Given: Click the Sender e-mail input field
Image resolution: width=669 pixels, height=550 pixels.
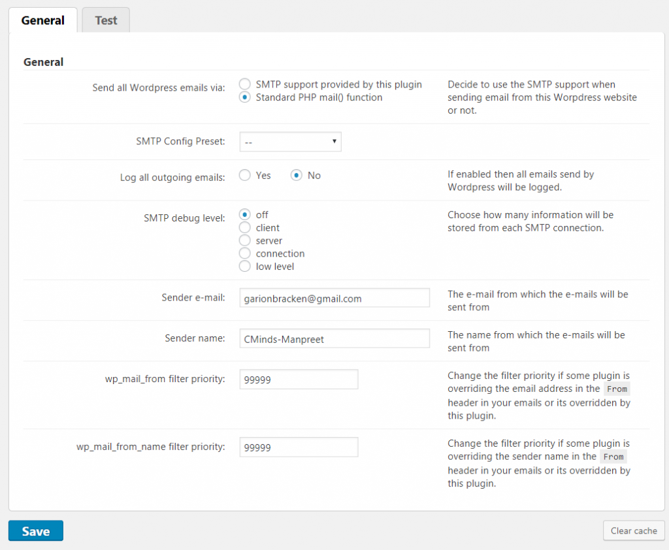Looking at the screenshot, I should tap(334, 298).
